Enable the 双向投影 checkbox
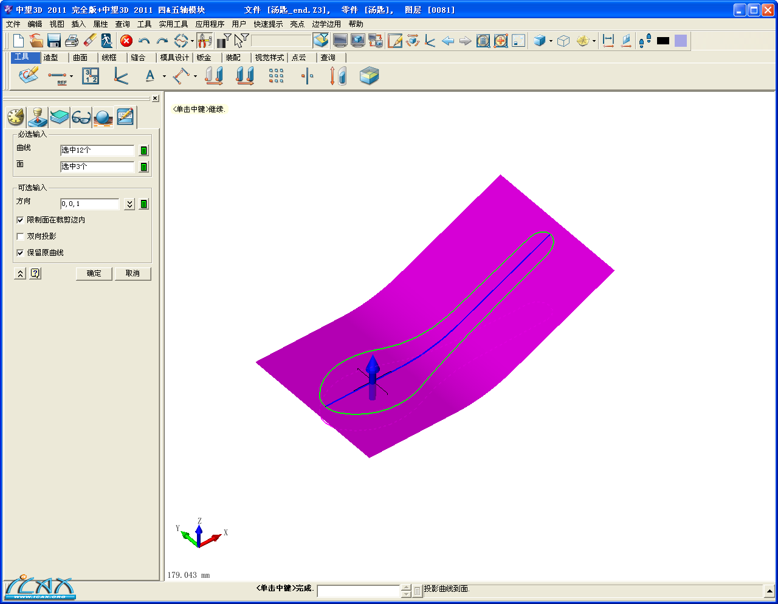The image size is (778, 604). pos(21,236)
